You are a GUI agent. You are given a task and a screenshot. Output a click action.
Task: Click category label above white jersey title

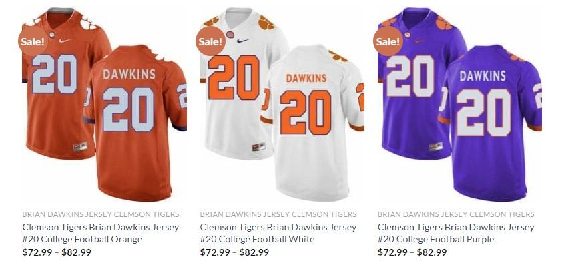click(278, 214)
